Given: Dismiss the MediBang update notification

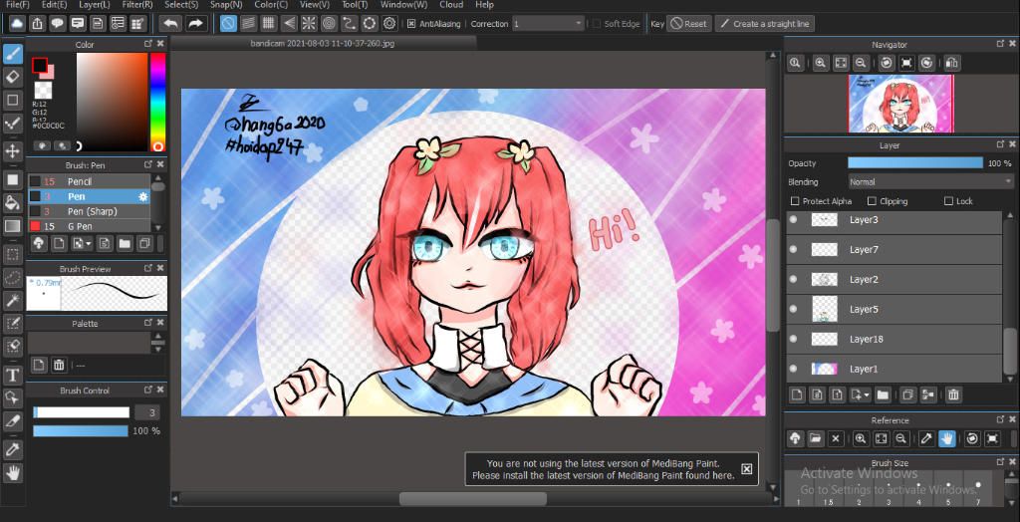Looking at the screenshot, I should (x=746, y=468).
